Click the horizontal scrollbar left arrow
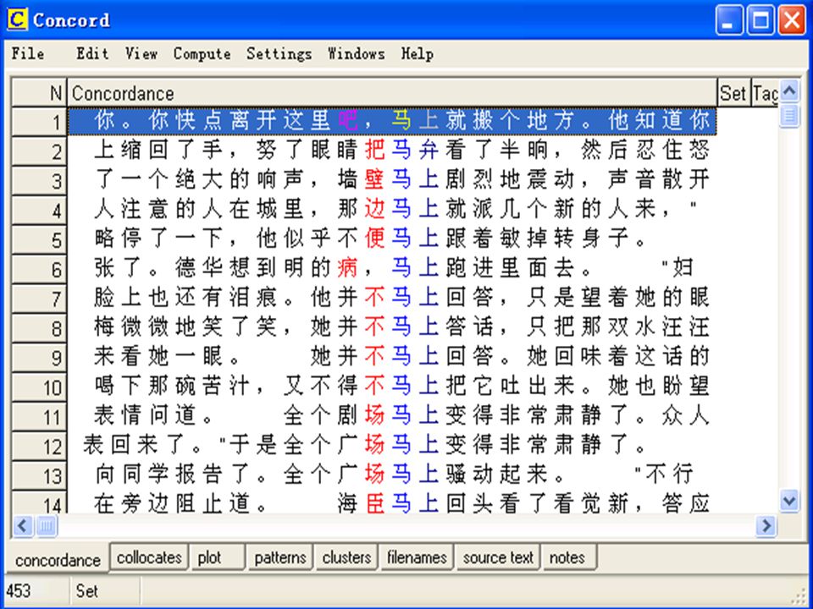This screenshot has height=609, width=813. click(x=23, y=526)
